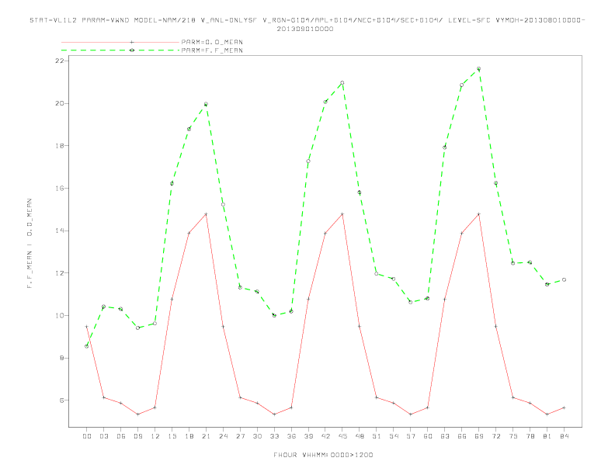
Task: Click x-axis tick label 00
Action: point(87,436)
